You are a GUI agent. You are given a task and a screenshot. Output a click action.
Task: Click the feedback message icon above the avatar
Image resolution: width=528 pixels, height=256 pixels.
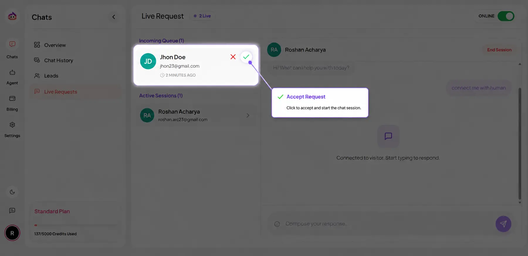click(12, 211)
